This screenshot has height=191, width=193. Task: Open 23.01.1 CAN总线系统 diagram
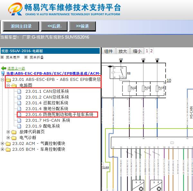(47, 91)
